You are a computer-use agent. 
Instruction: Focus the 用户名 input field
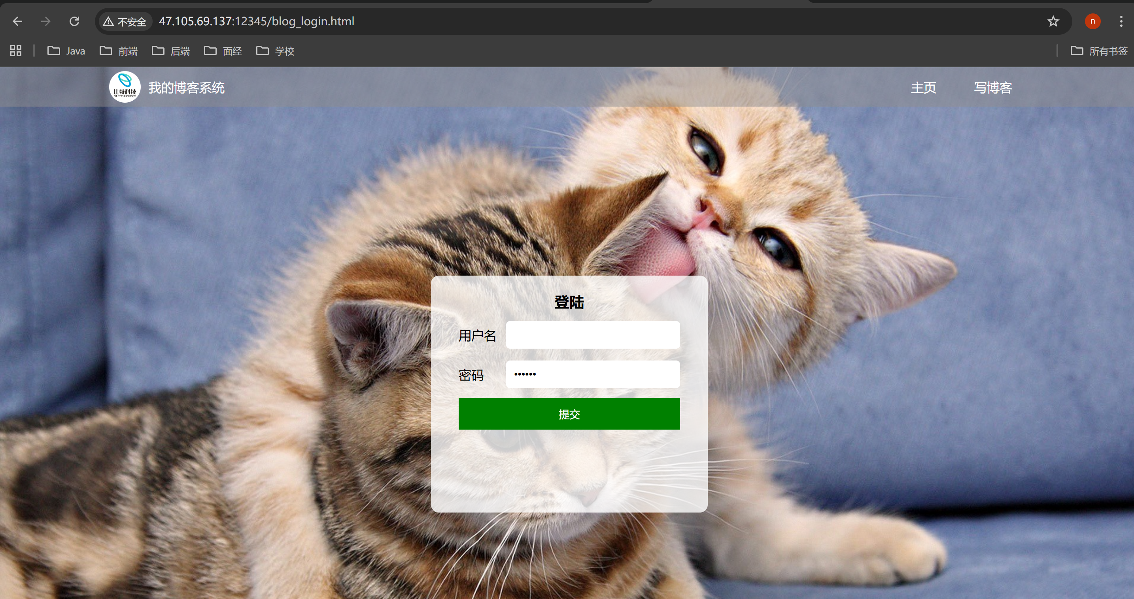click(x=593, y=335)
